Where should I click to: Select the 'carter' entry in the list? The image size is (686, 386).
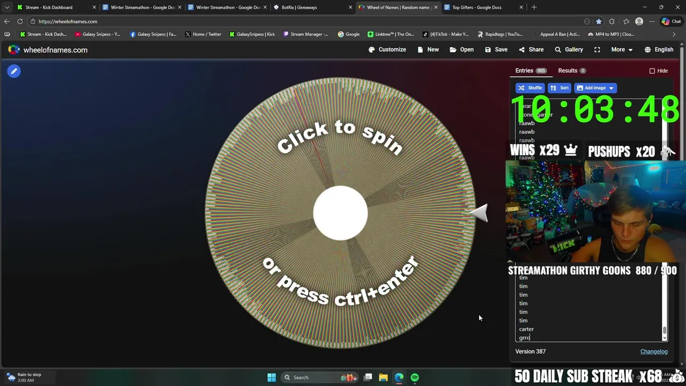[526, 329]
